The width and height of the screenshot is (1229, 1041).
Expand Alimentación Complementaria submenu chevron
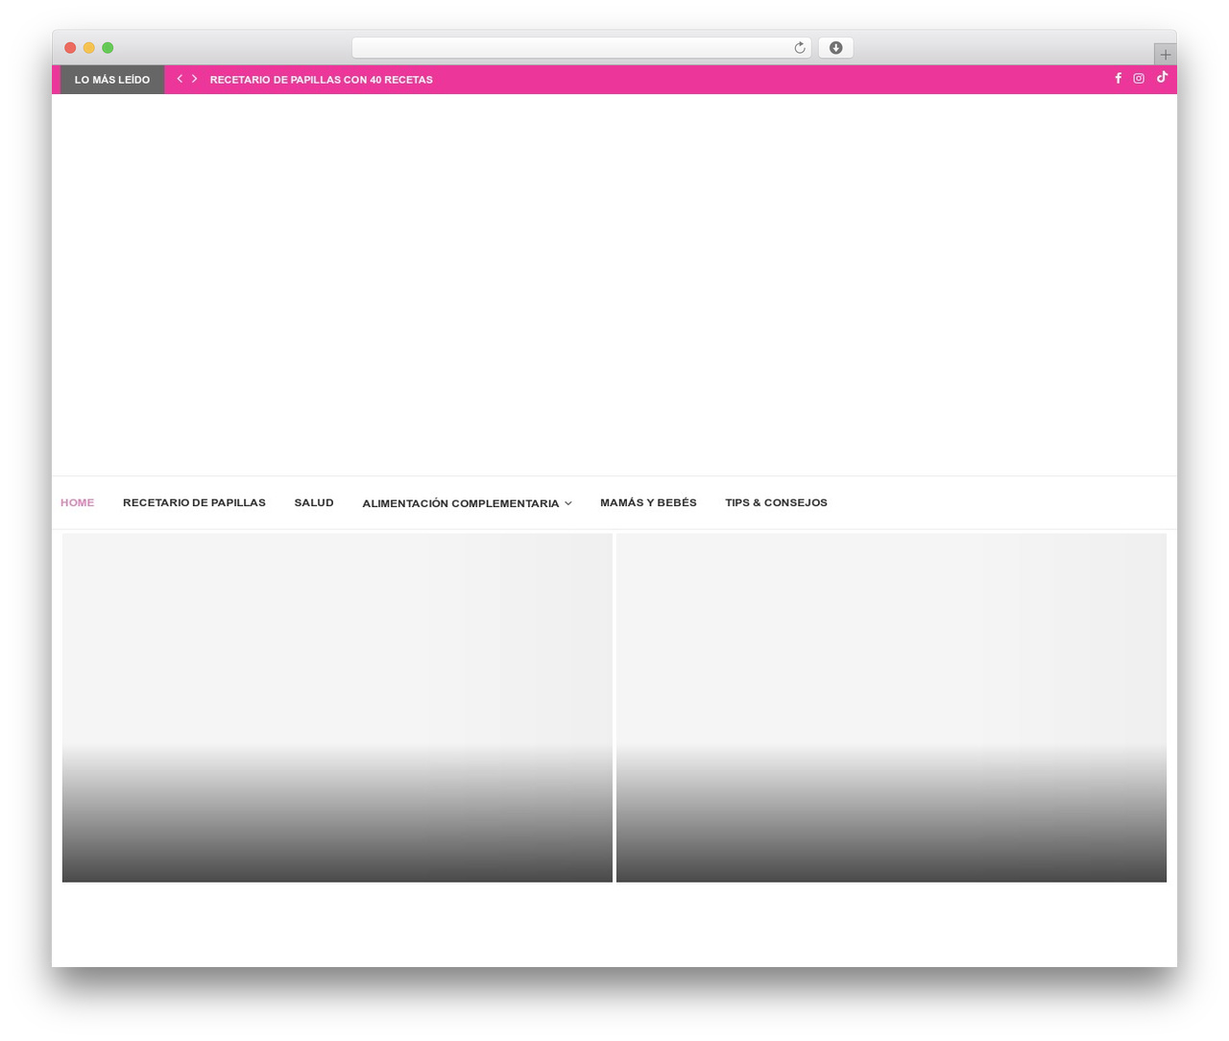pos(568,503)
